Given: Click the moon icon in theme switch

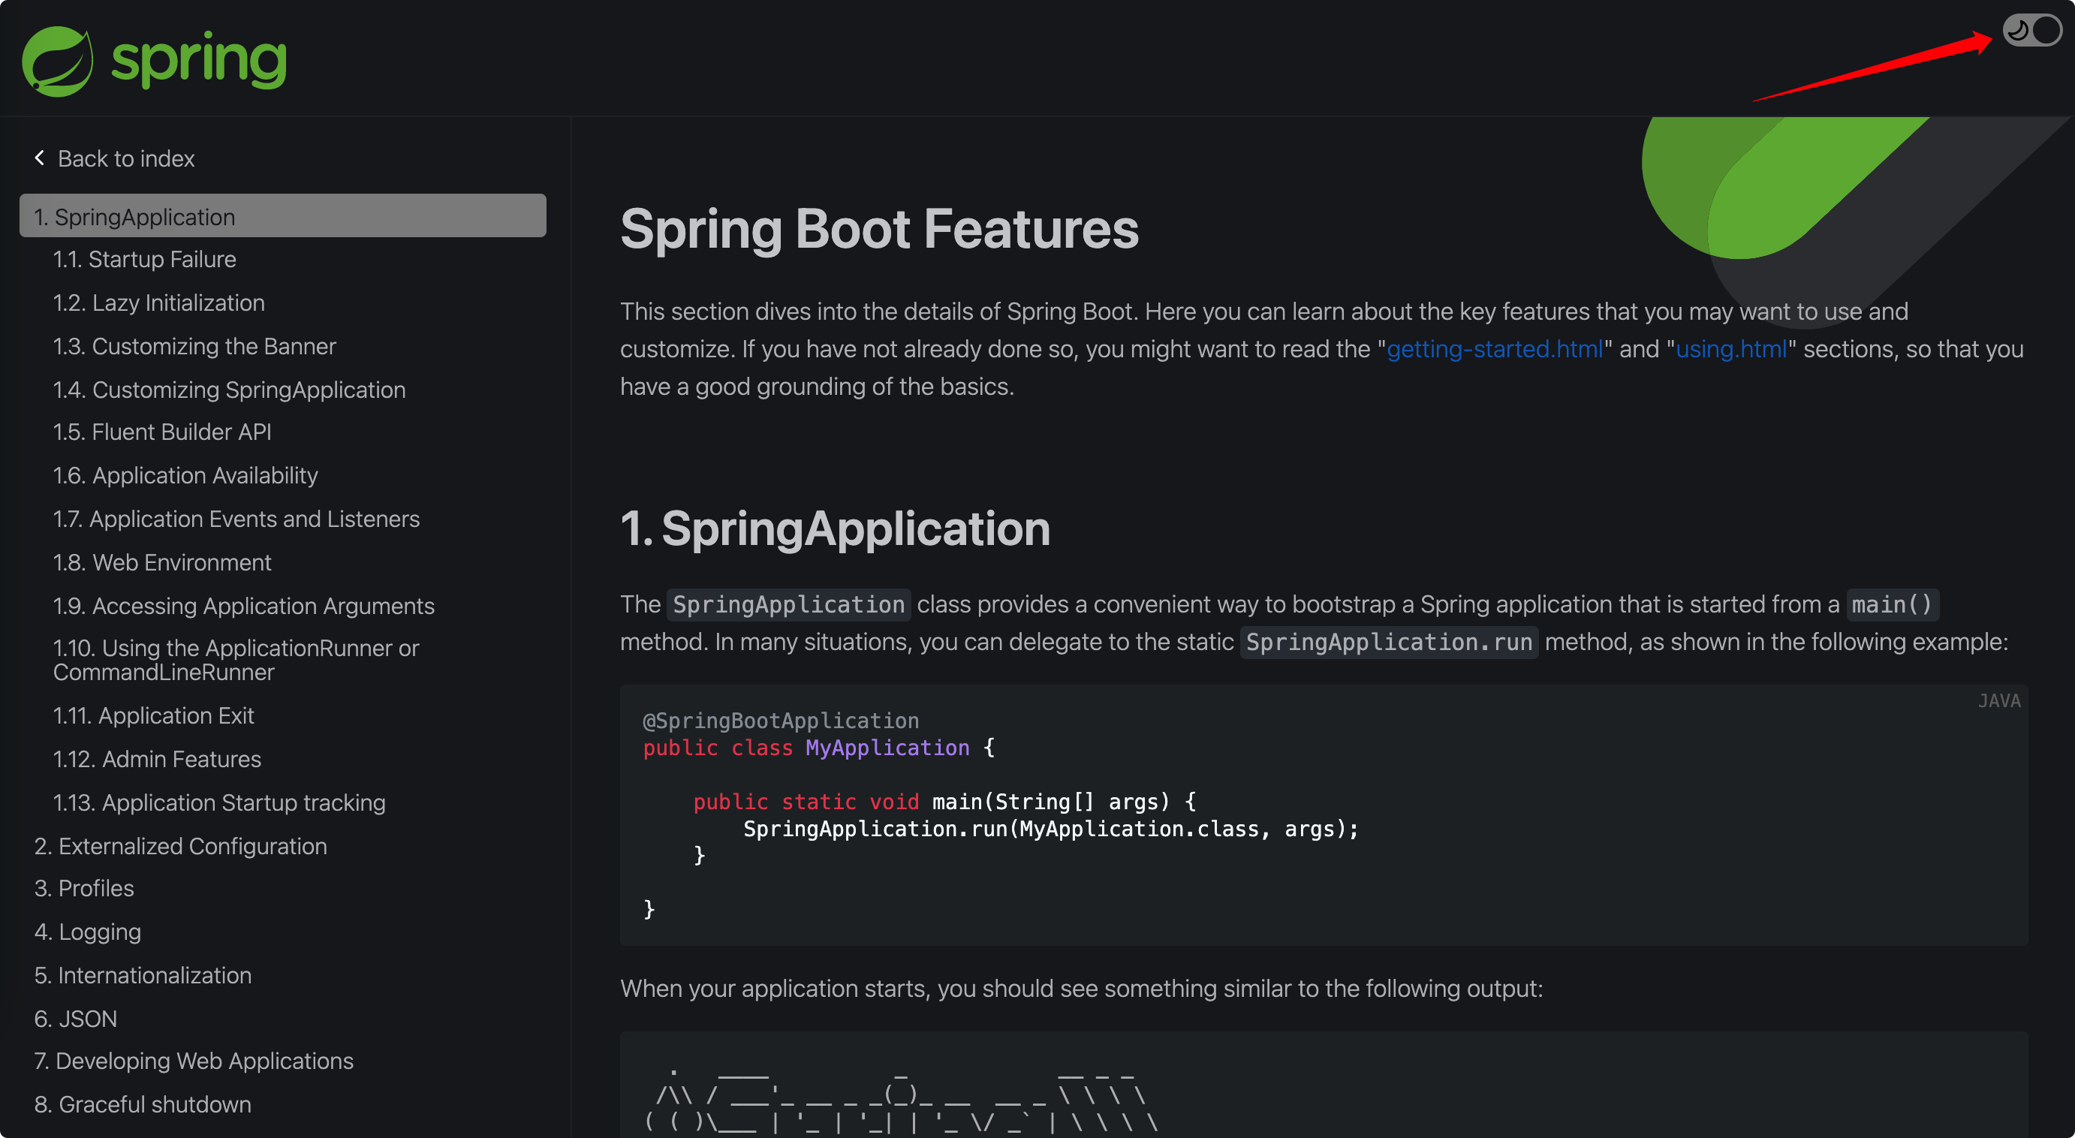Looking at the screenshot, I should 2018,31.
